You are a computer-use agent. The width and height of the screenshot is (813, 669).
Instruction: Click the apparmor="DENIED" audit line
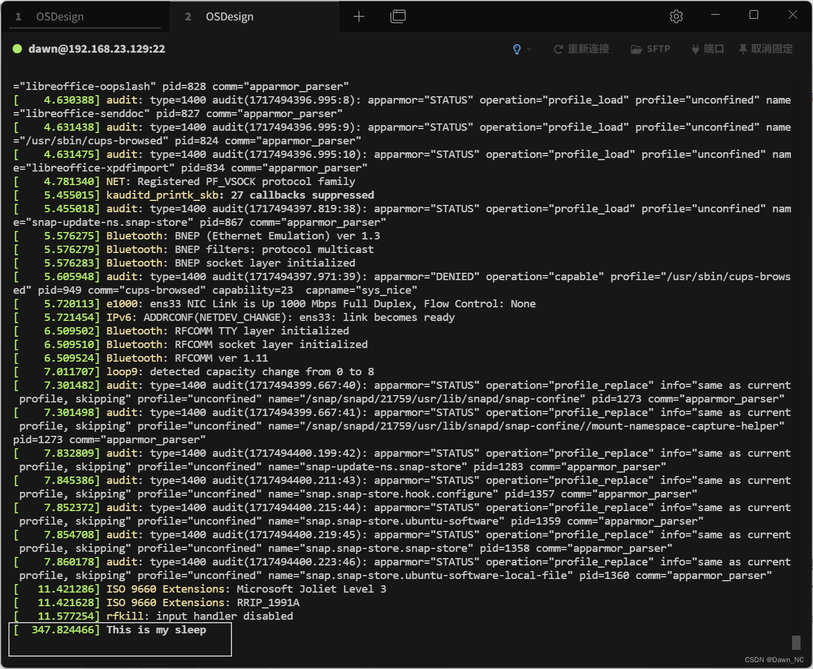click(402, 284)
